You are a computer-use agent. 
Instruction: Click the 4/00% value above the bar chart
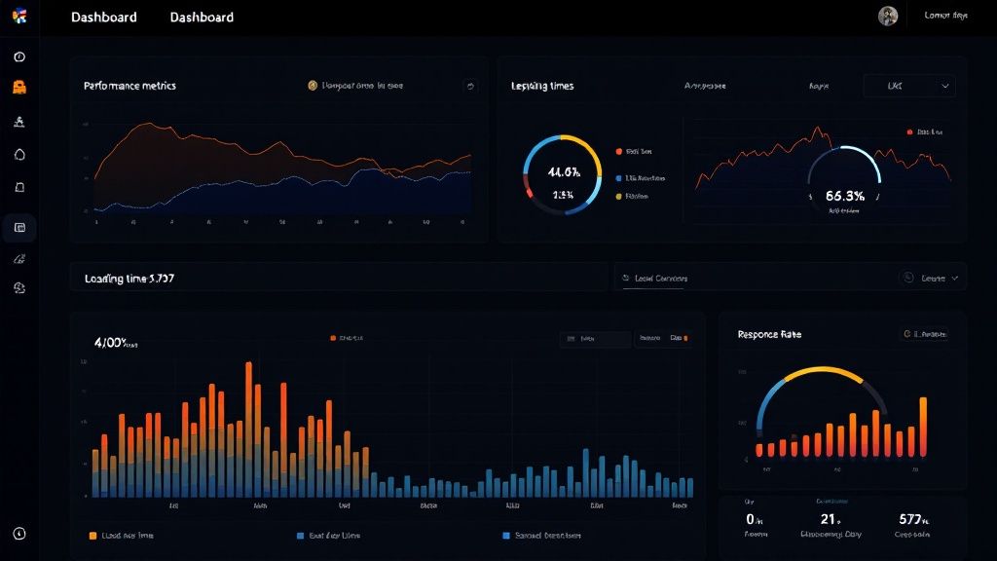click(x=115, y=342)
